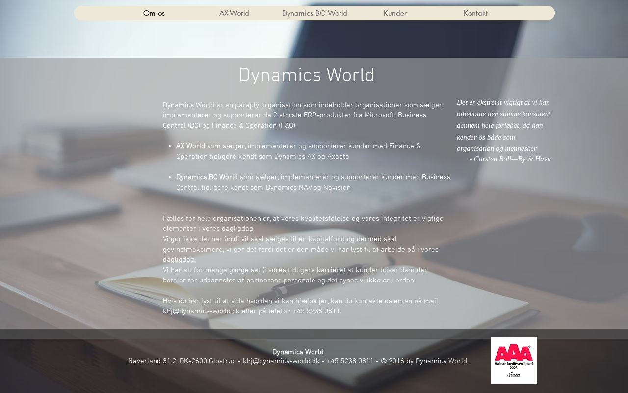Click the 2016 copyright notice in footer

(424, 361)
